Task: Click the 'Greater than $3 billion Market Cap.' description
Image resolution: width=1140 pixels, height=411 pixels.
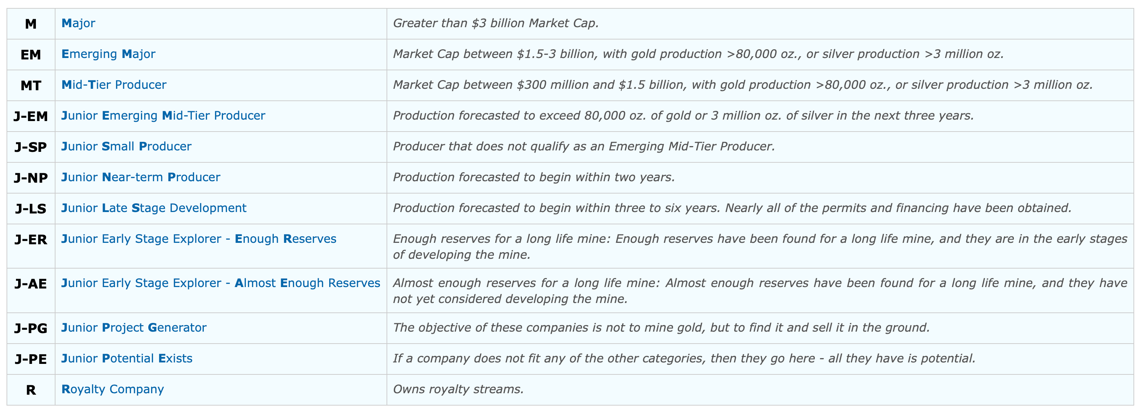Action: pyautogui.click(x=496, y=24)
